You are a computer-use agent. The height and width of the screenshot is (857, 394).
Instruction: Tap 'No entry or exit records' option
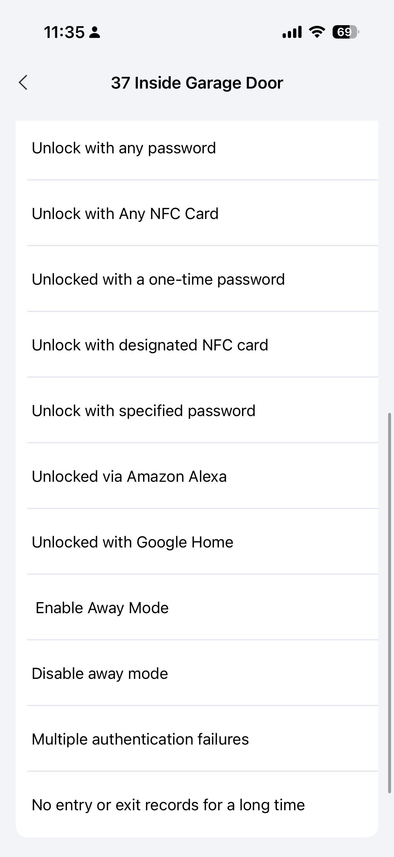click(x=168, y=805)
